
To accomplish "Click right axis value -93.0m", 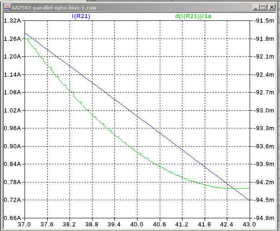I will pyautogui.click(x=264, y=110).
